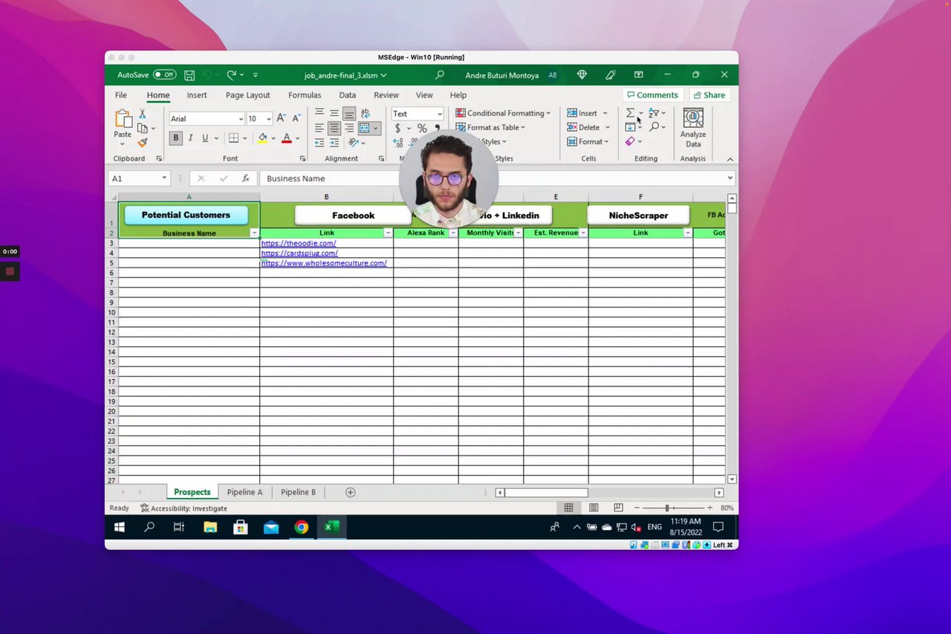Open the font size dropdown showing 10

268,119
